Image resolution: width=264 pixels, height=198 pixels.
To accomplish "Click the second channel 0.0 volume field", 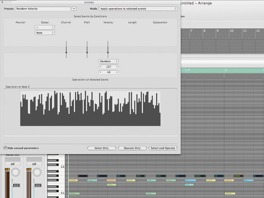I will (x=38, y=185).
